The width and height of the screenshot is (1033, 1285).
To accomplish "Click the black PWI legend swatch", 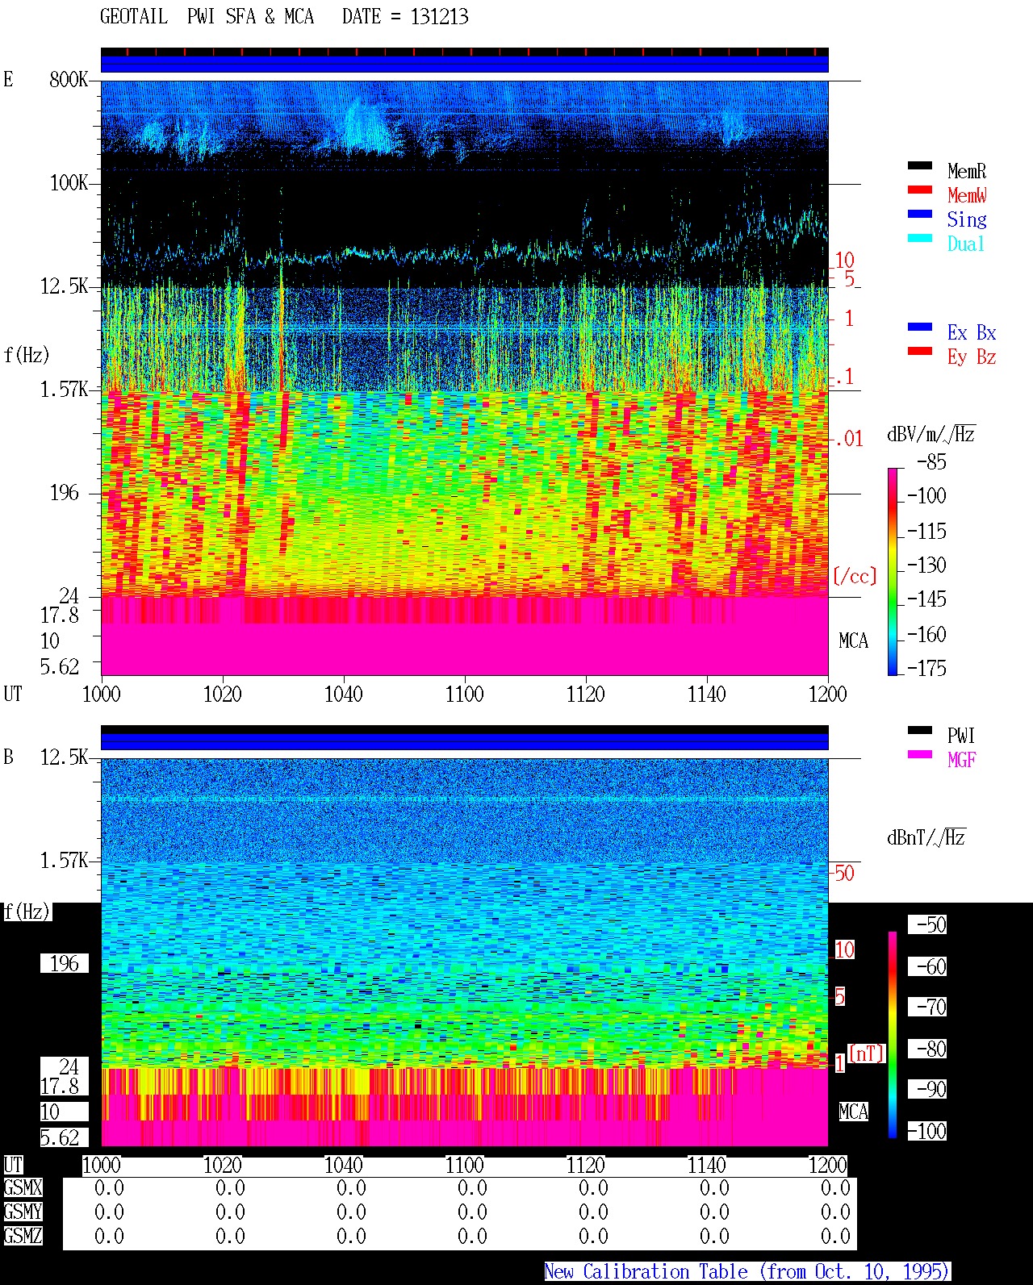I will coord(920,731).
